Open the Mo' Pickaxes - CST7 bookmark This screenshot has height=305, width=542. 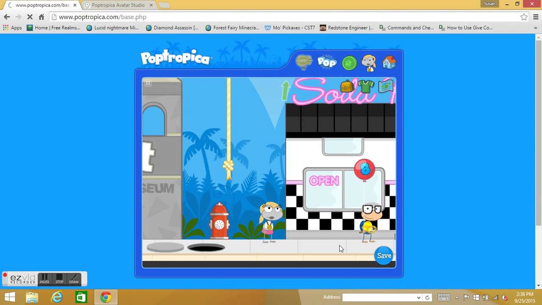(x=290, y=28)
